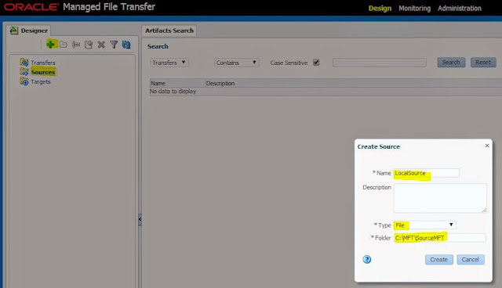Click the Reset button
The image size is (502, 288).
point(483,63)
